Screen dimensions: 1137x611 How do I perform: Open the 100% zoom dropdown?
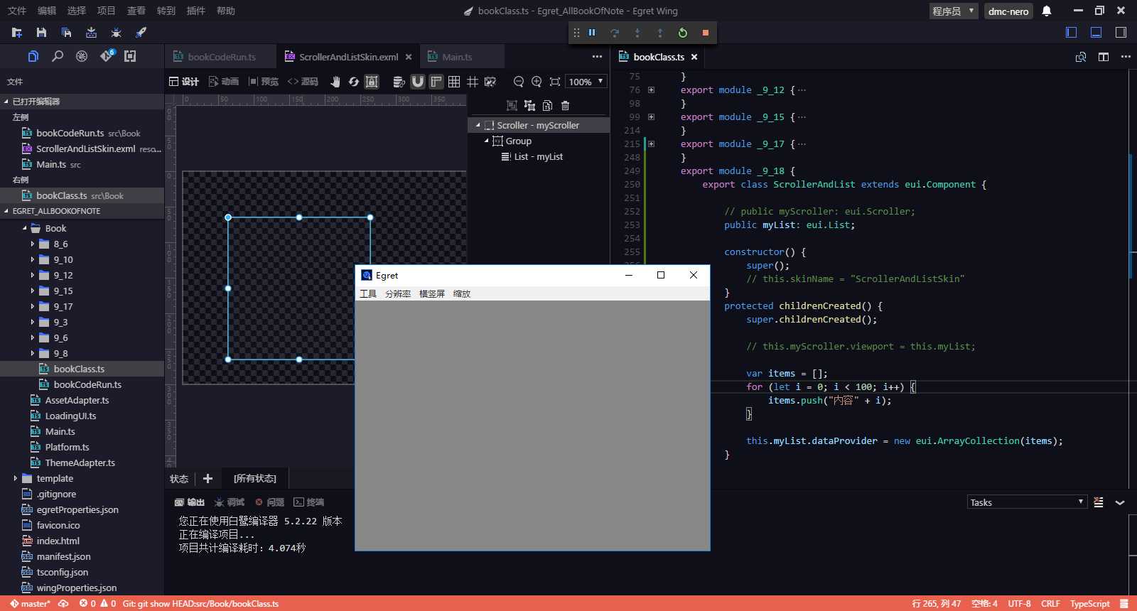click(586, 82)
